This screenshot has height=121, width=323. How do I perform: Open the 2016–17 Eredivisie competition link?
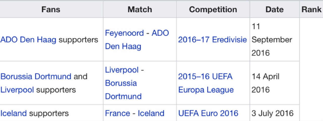[212, 40]
